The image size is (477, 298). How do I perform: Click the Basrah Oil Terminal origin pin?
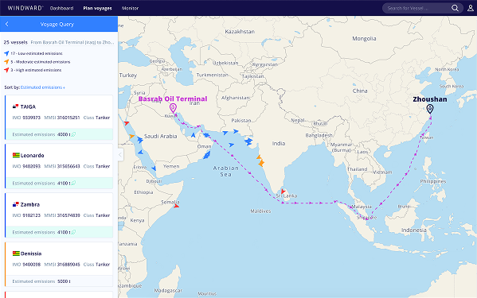(x=173, y=108)
